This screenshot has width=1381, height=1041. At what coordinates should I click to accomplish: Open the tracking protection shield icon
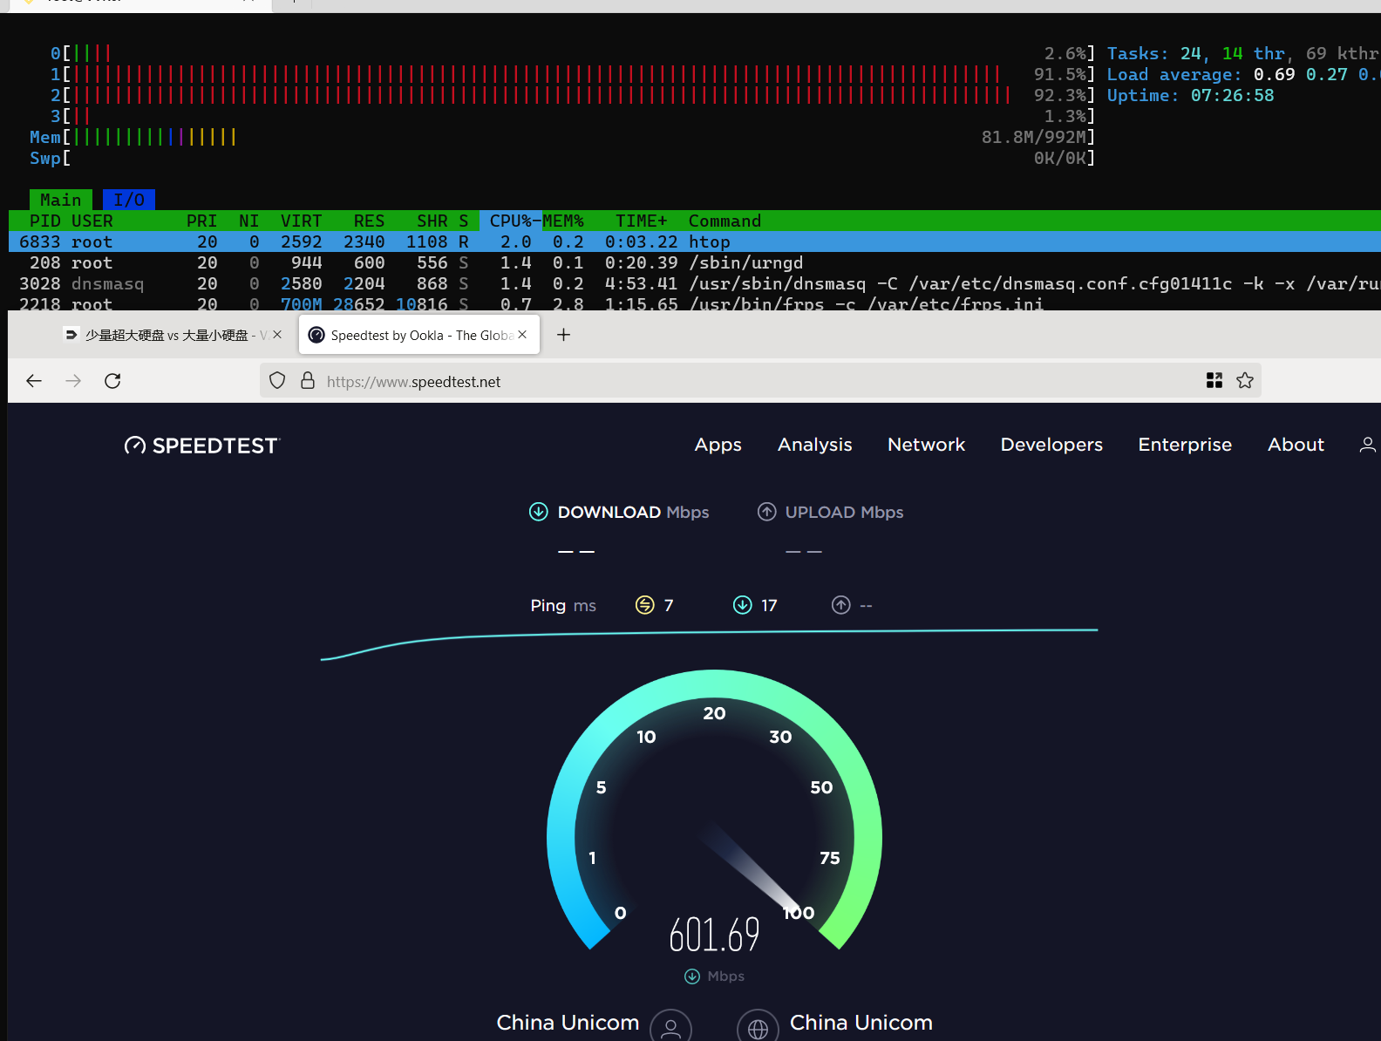point(277,381)
